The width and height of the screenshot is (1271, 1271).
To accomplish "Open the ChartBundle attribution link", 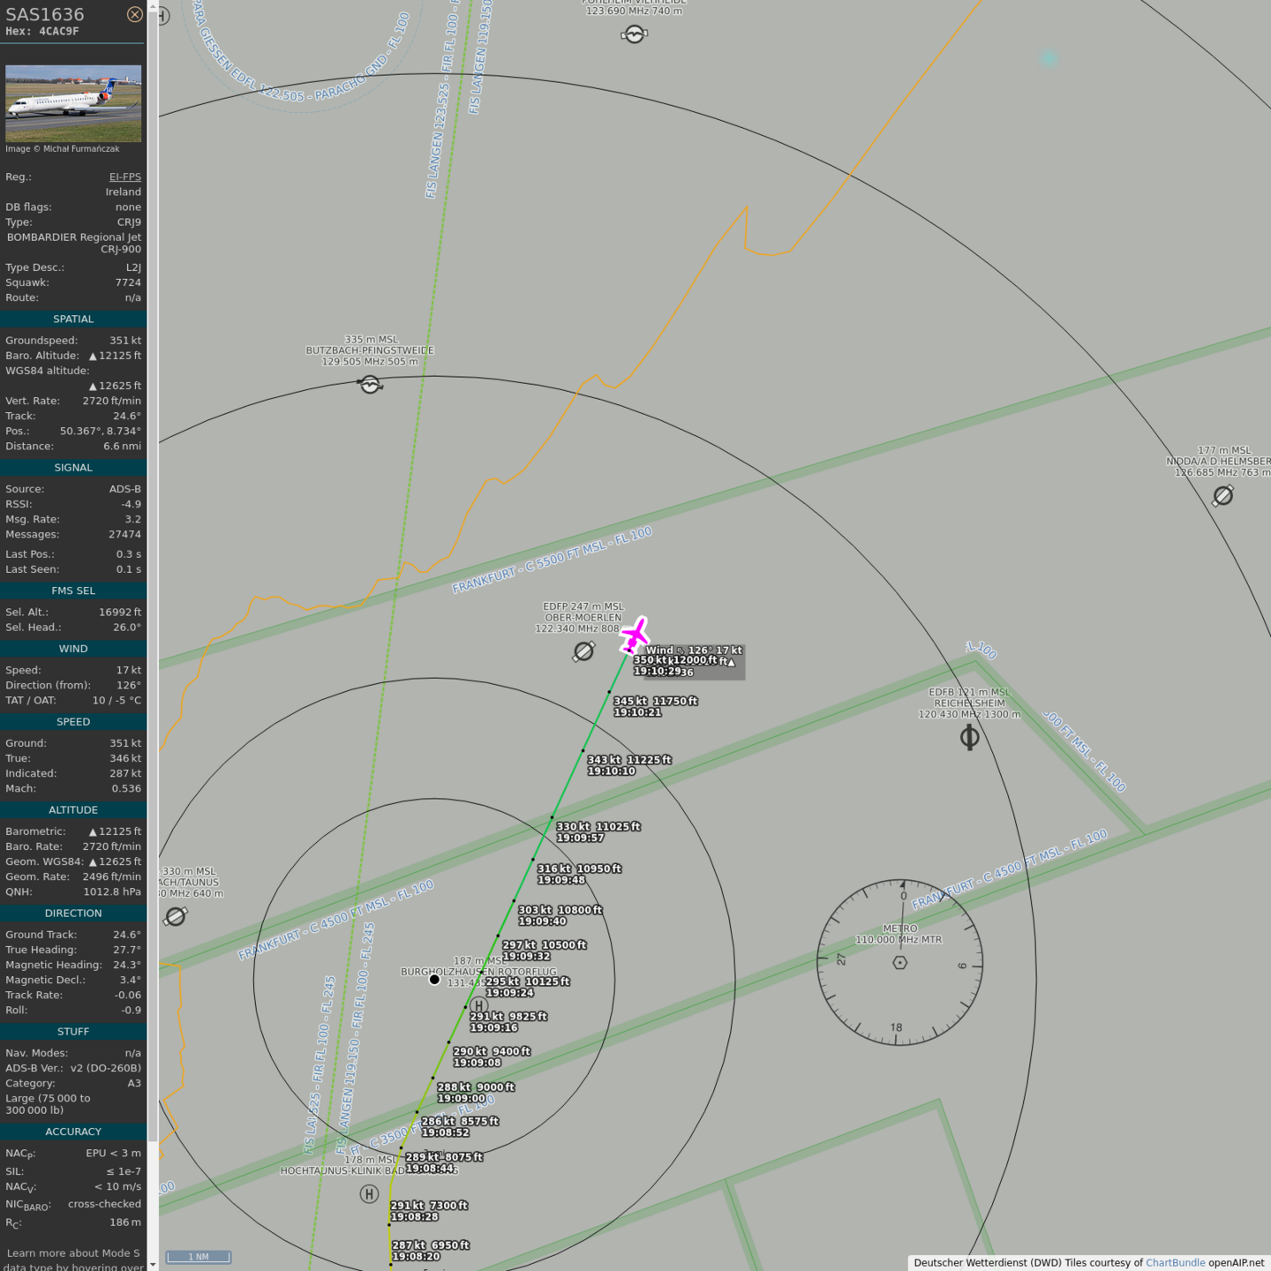I will tap(1175, 1263).
